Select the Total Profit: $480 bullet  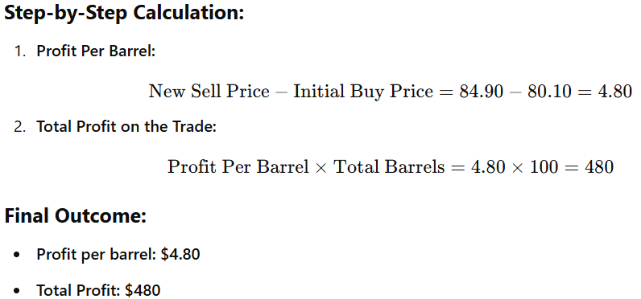click(x=98, y=290)
